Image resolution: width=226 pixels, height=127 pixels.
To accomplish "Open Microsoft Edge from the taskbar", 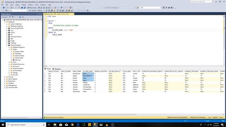I will [x=78, y=125].
